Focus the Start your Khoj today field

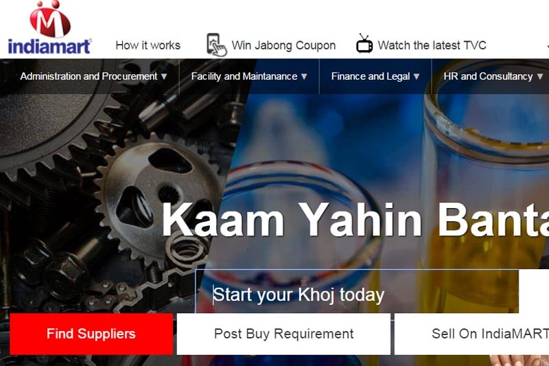coord(357,292)
